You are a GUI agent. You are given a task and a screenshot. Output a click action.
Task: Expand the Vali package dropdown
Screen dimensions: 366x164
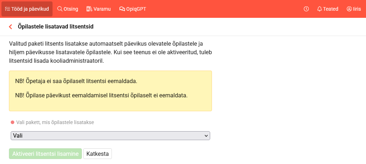point(107,135)
